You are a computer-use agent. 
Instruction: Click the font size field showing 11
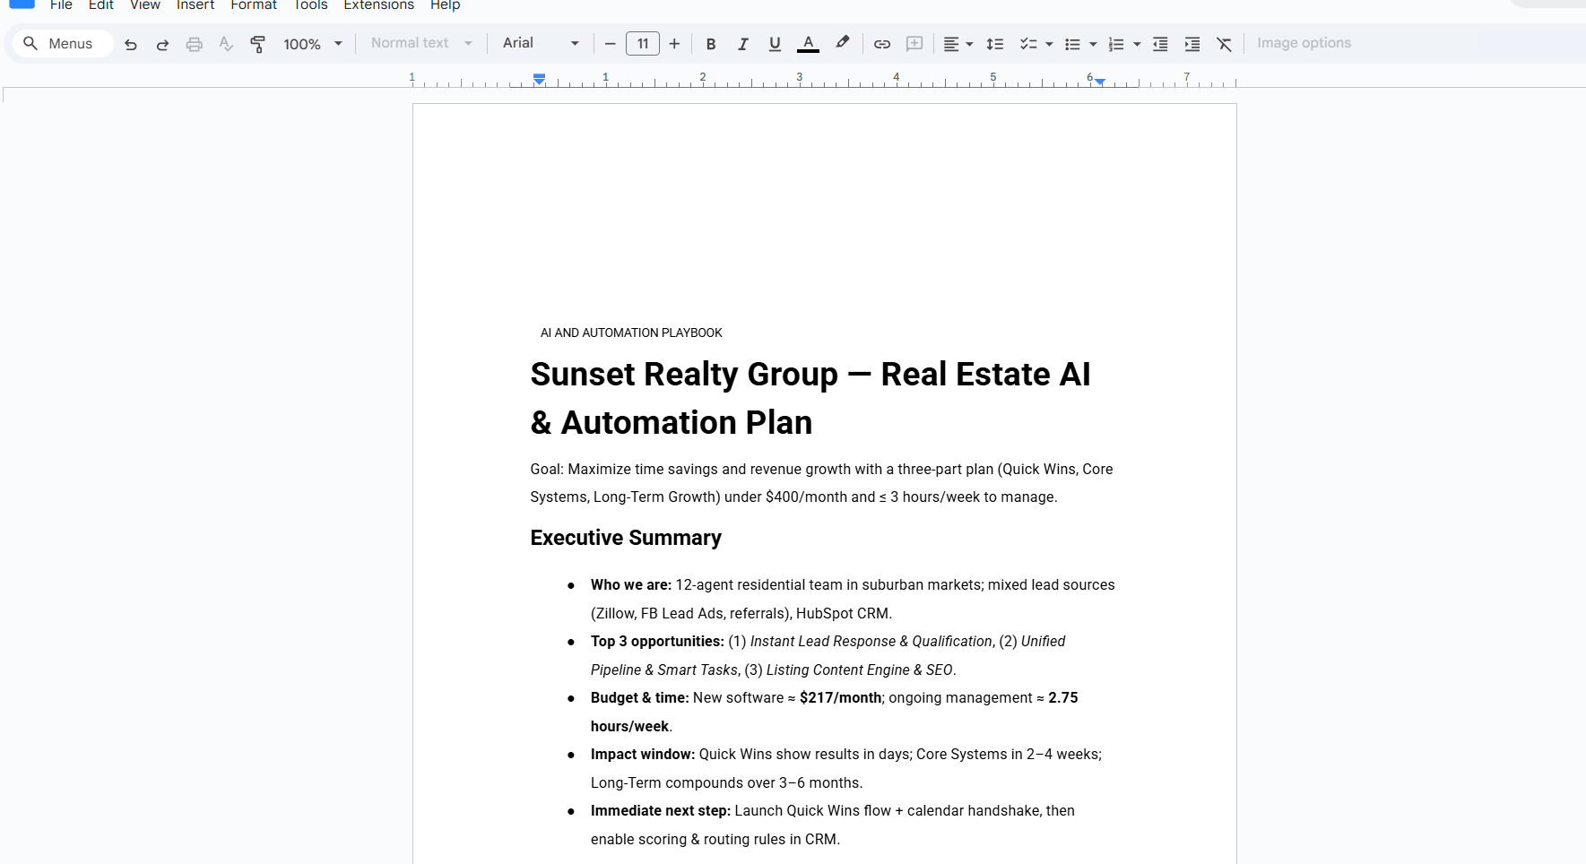(x=643, y=44)
